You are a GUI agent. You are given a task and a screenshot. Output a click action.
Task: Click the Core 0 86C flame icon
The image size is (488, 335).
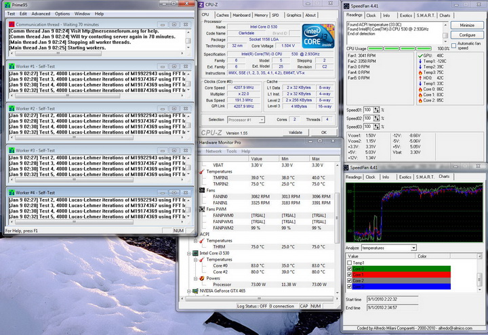coord(420,89)
